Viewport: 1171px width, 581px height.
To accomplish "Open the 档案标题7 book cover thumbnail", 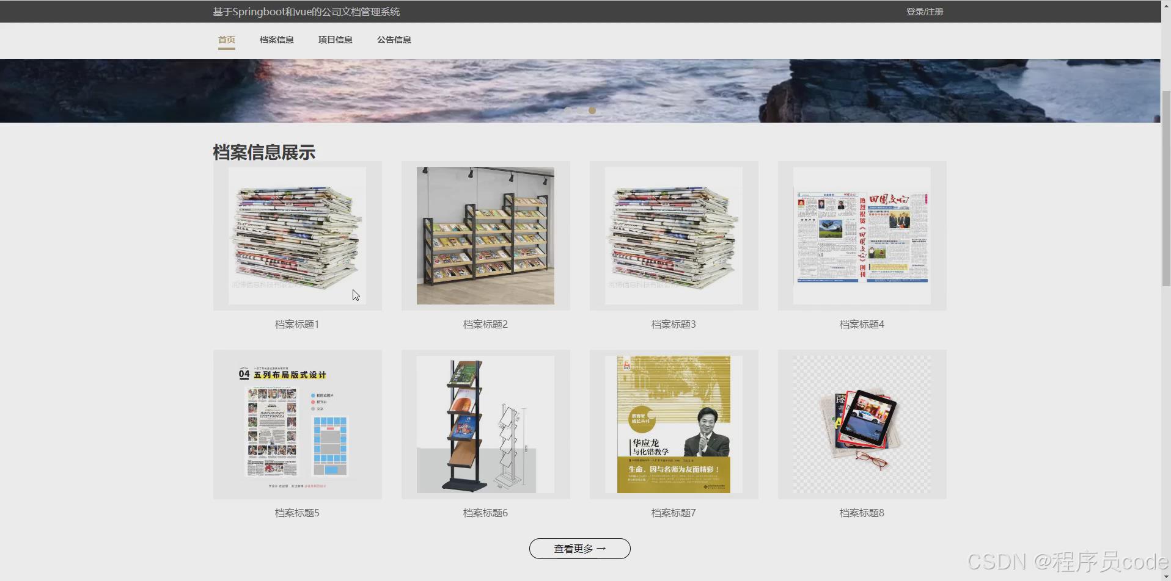I will [x=674, y=424].
